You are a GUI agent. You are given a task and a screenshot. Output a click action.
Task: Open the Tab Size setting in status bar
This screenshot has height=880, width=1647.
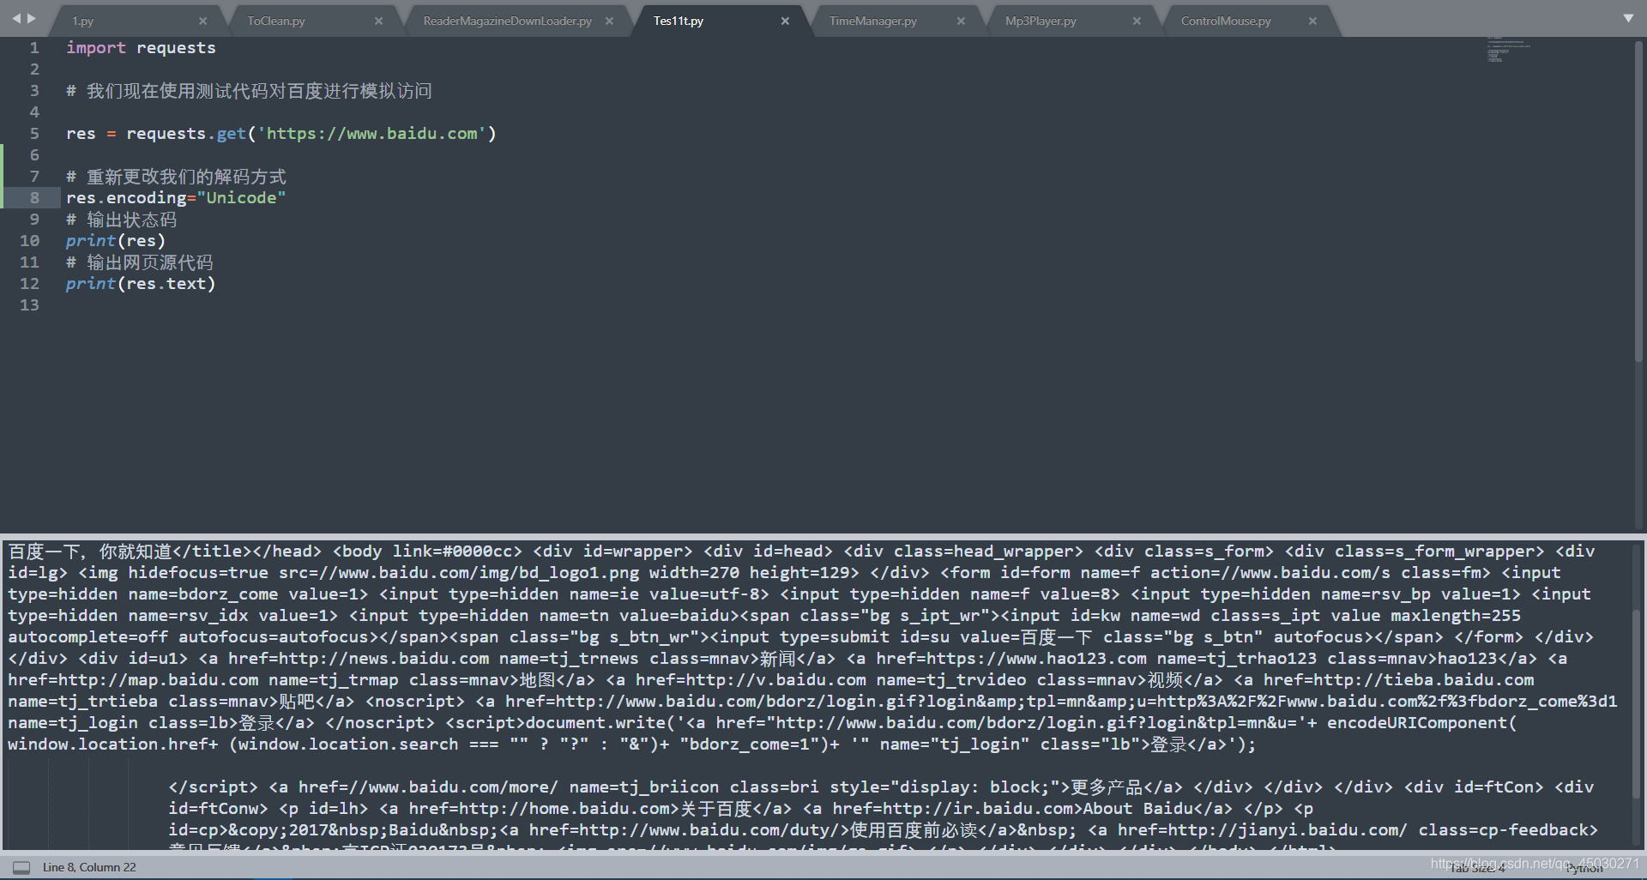click(1477, 868)
